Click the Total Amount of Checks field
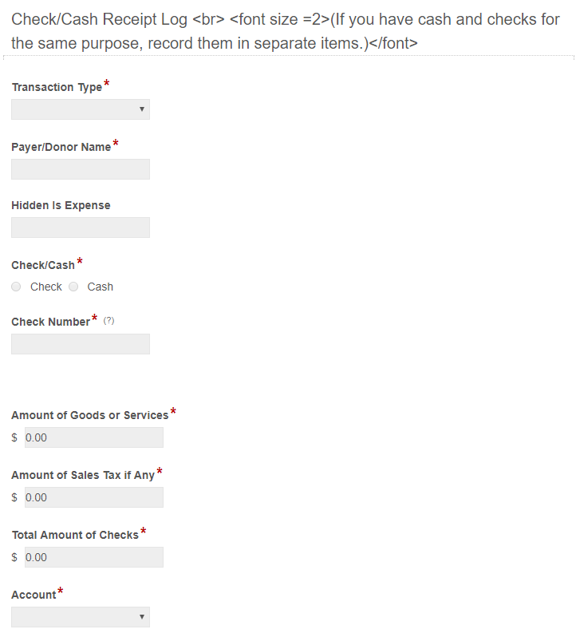This screenshot has width=576, height=641. 93,557
